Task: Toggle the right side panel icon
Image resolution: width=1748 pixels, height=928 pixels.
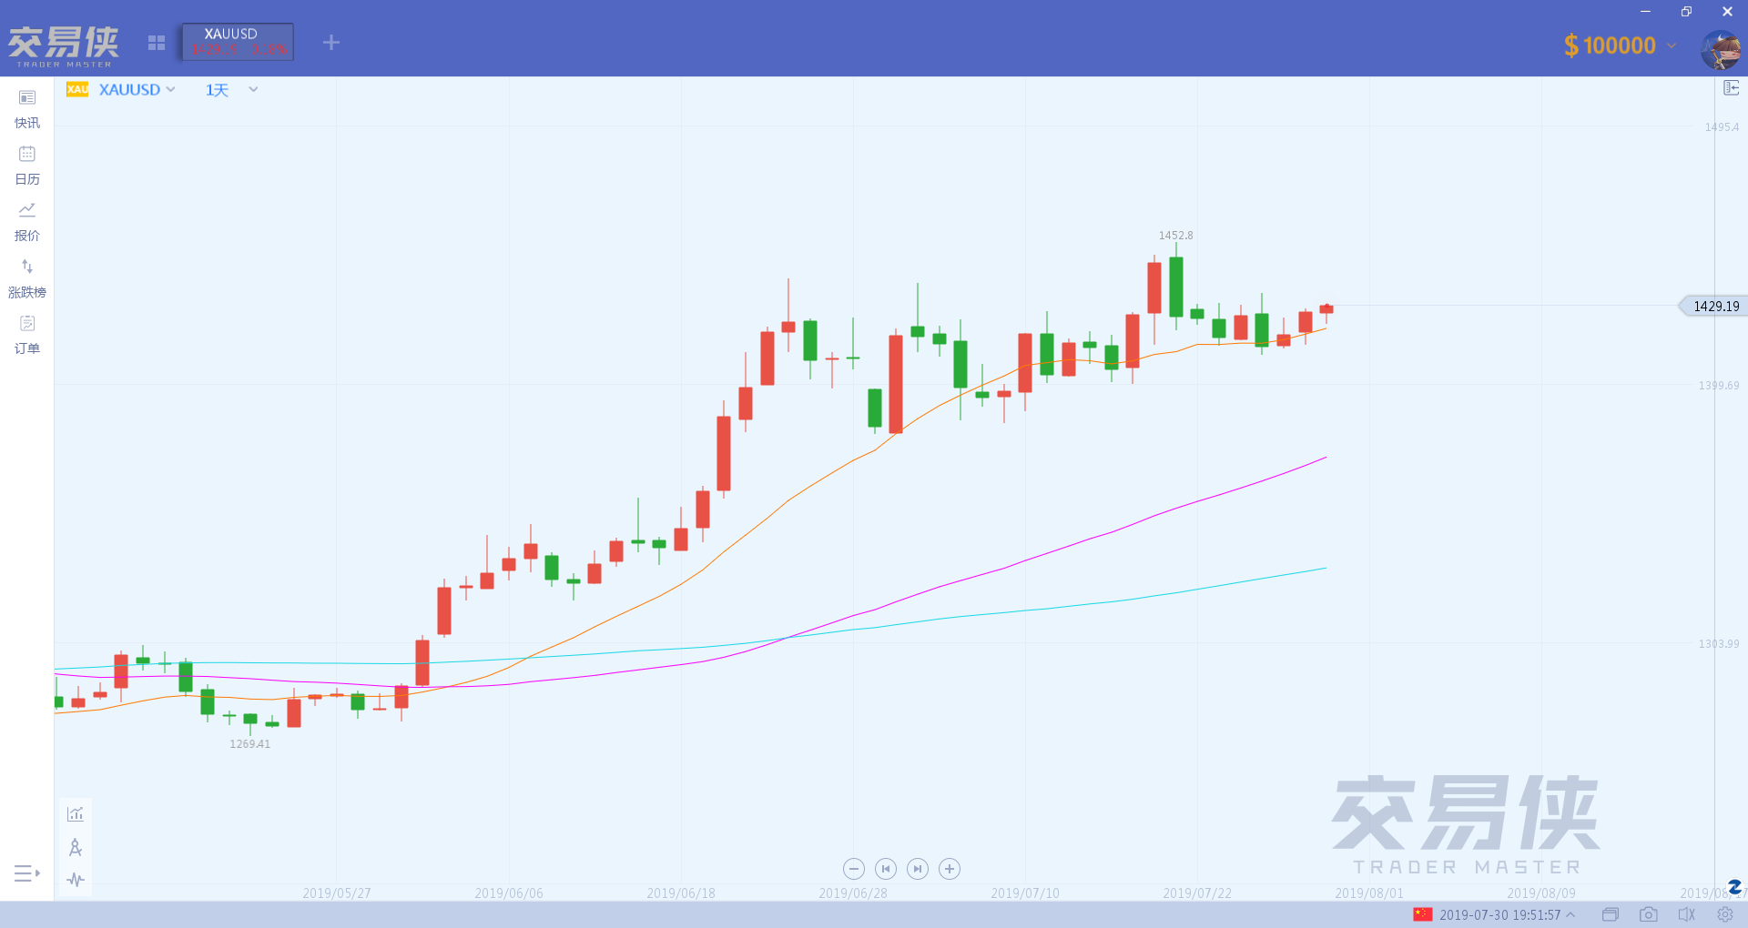Action: pyautogui.click(x=1732, y=87)
